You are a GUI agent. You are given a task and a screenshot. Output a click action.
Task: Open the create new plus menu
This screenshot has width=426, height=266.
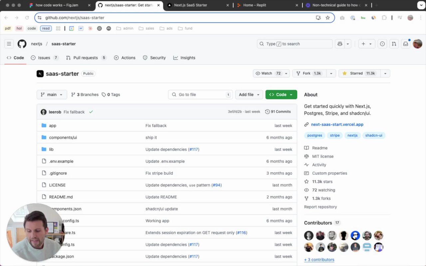(367, 44)
